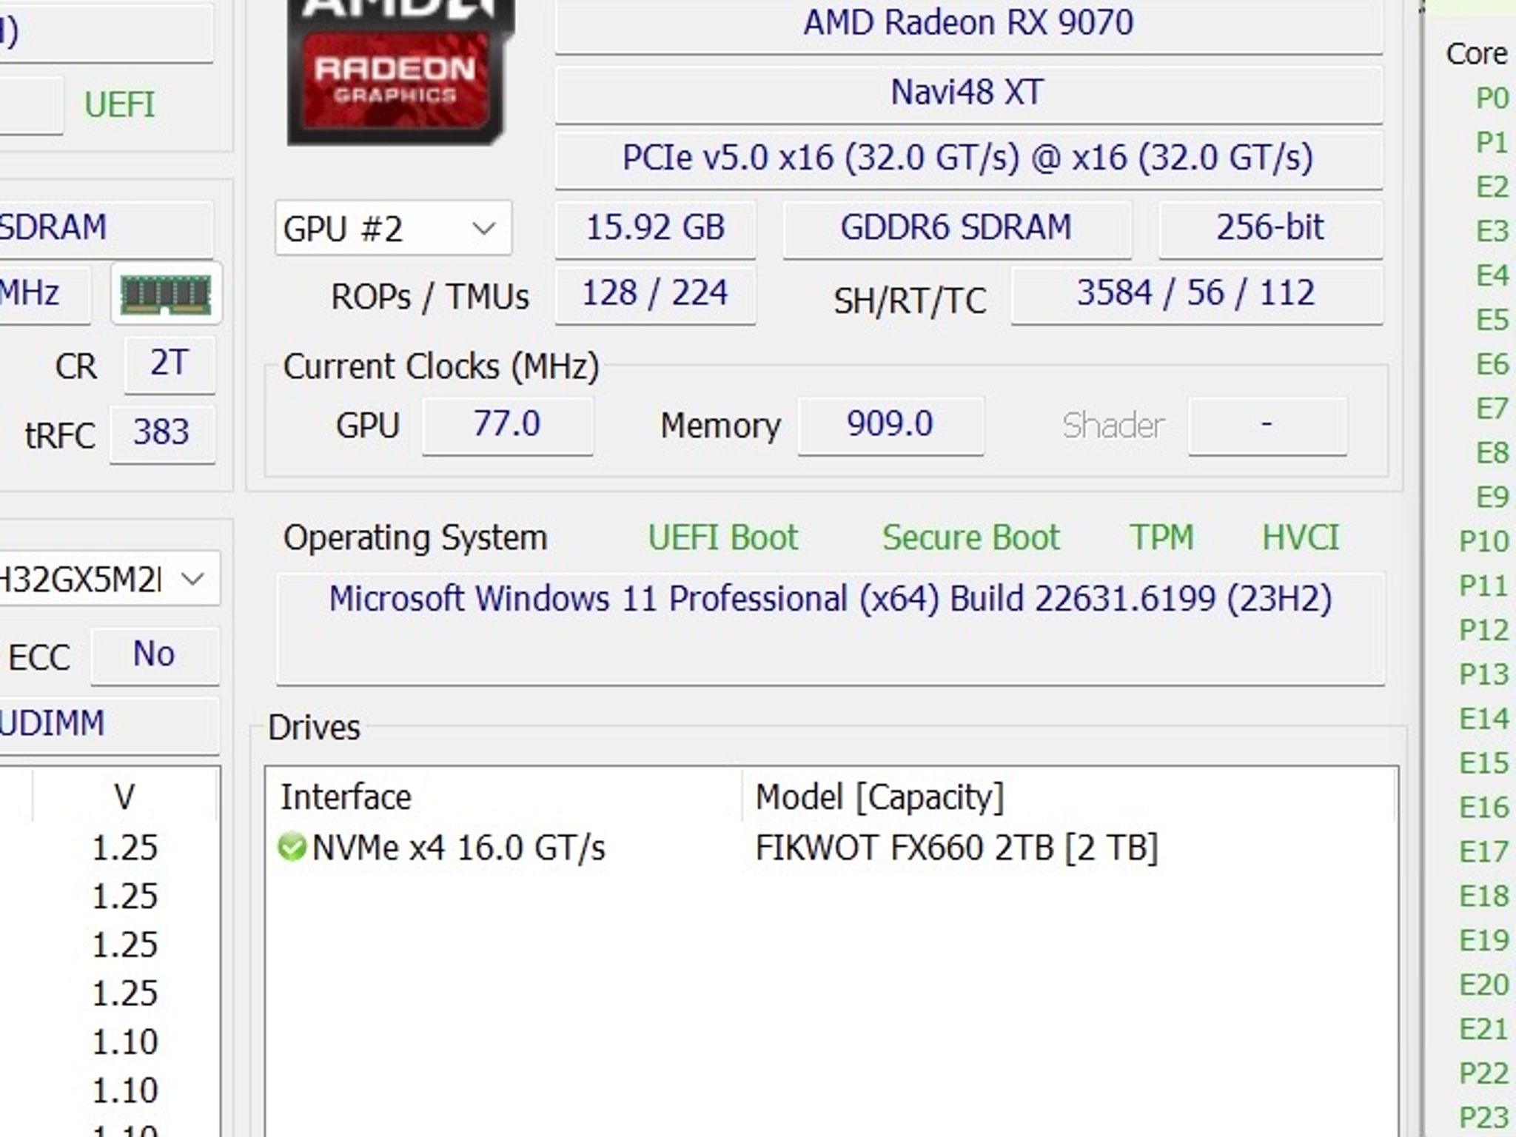Click core P0 in the Core list
The height and width of the screenshot is (1137, 1516).
[1492, 98]
